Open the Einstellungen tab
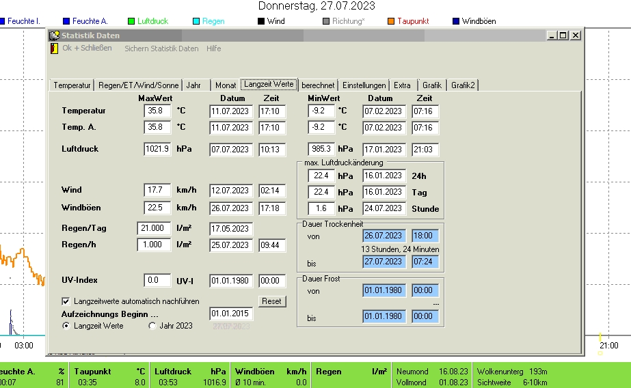 pos(364,85)
